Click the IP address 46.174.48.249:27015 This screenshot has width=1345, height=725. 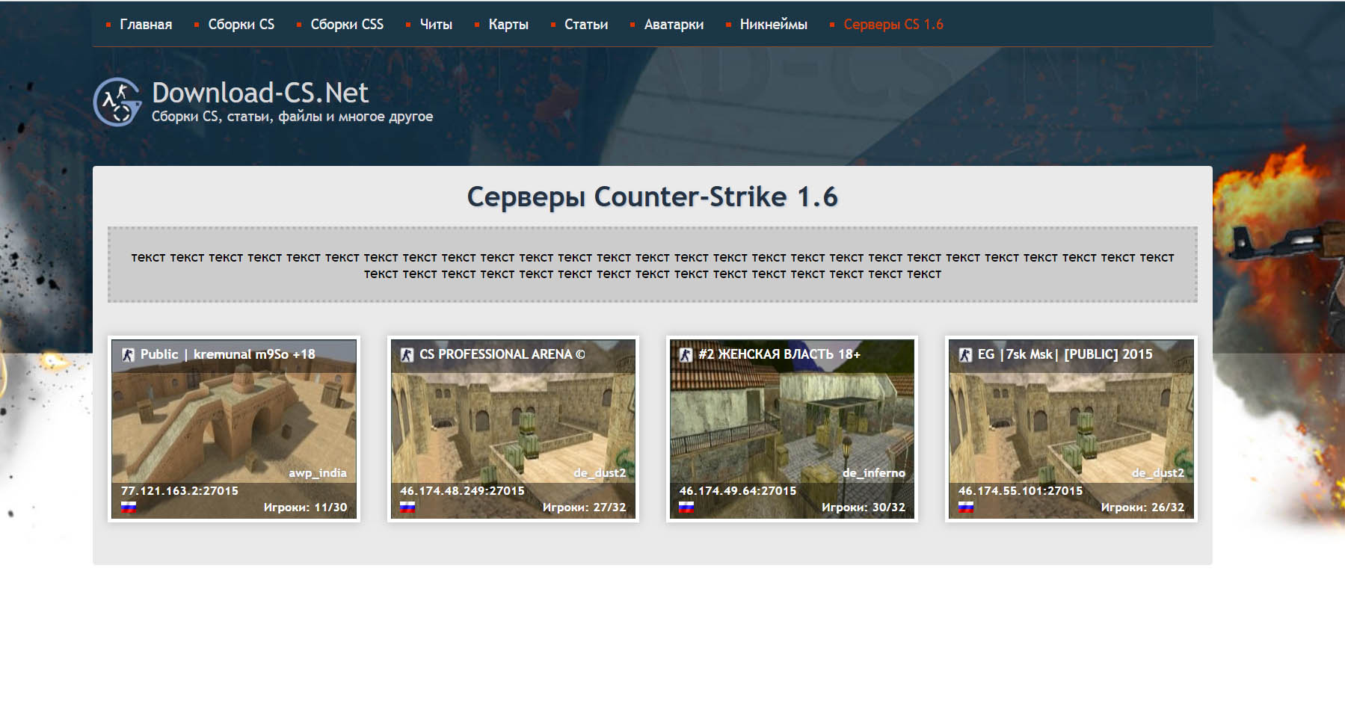[x=462, y=491]
